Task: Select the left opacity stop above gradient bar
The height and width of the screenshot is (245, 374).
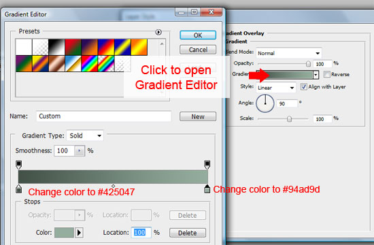Action: pyautogui.click(x=18, y=165)
